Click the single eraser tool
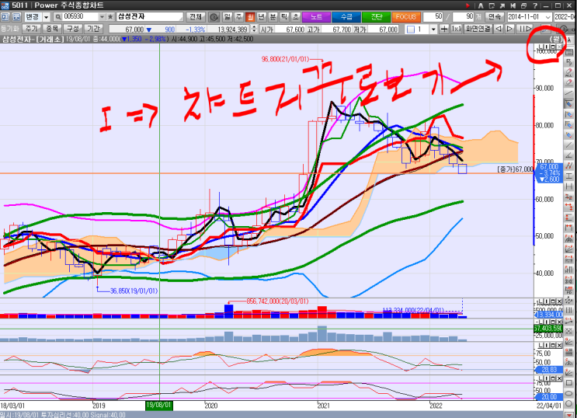The height and width of the screenshot is (418, 577). pyautogui.click(x=569, y=83)
